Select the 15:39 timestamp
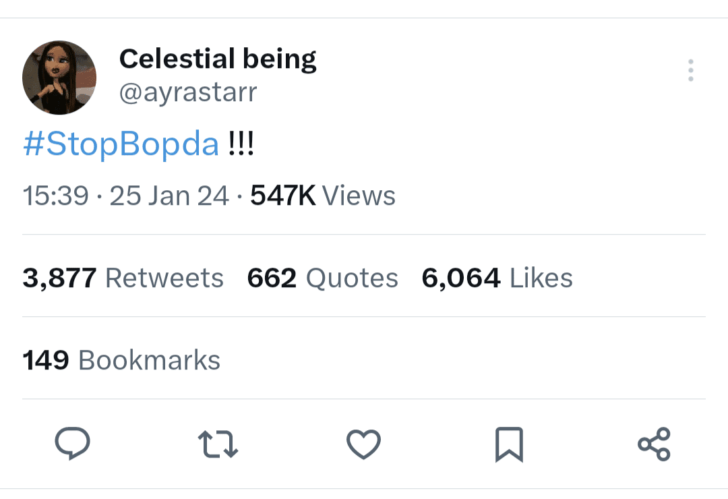728x499 pixels. pos(56,195)
